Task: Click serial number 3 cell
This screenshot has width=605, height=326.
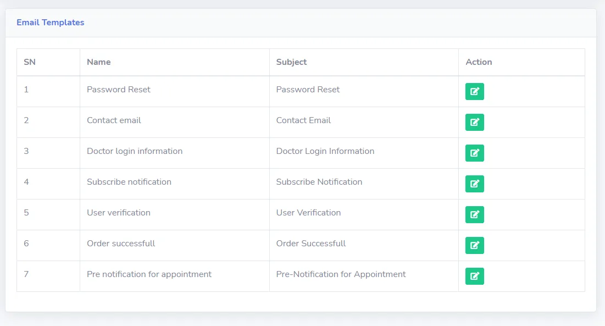Action: tap(48, 153)
